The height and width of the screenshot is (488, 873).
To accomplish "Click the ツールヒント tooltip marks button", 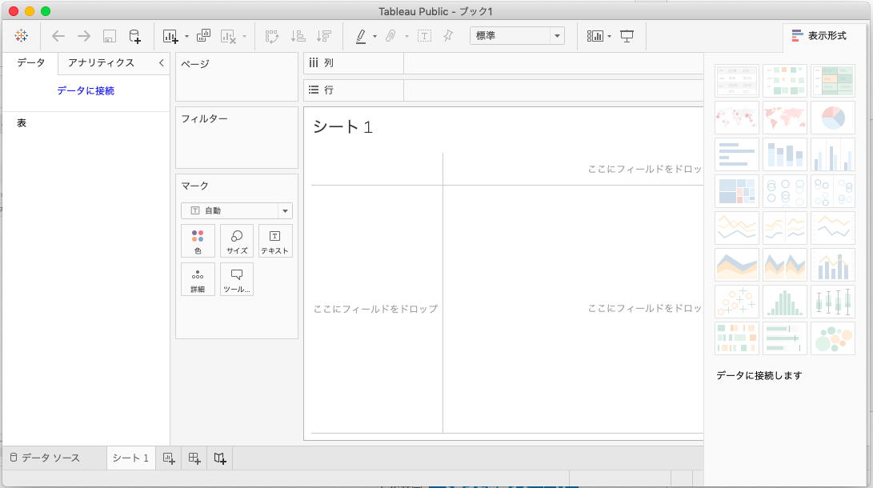I will pyautogui.click(x=237, y=279).
